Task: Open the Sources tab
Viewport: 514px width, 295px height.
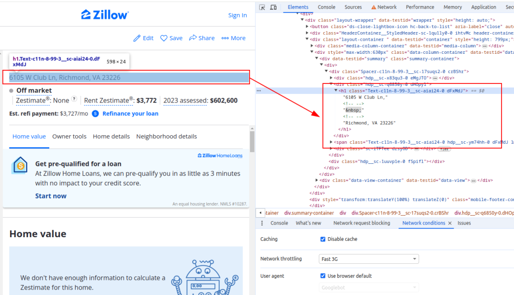Action: pyautogui.click(x=353, y=7)
